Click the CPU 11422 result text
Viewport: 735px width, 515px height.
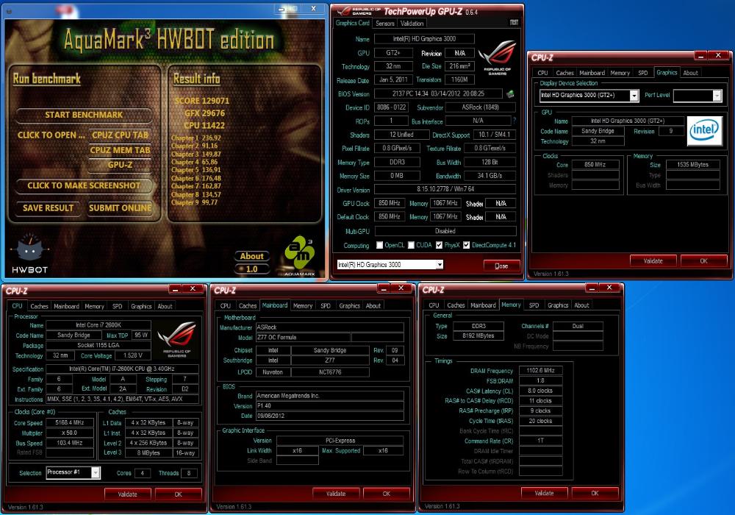pos(204,125)
